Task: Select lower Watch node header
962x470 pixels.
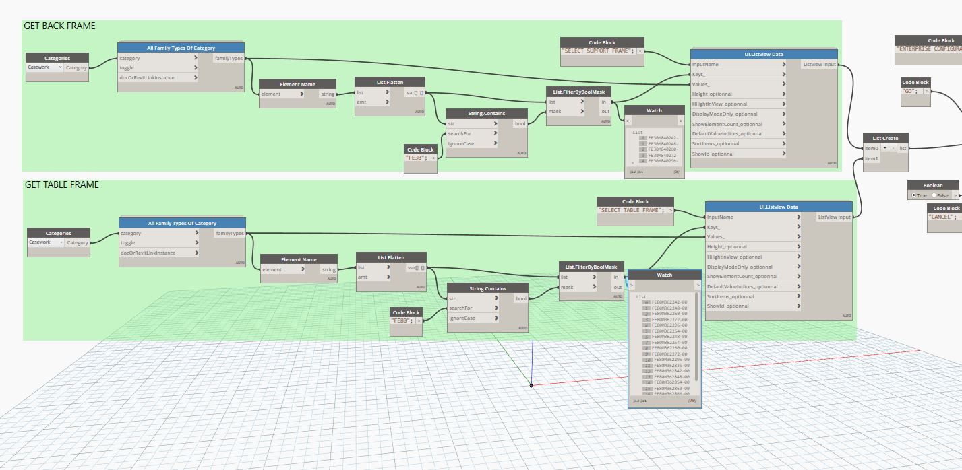Action: click(665, 275)
